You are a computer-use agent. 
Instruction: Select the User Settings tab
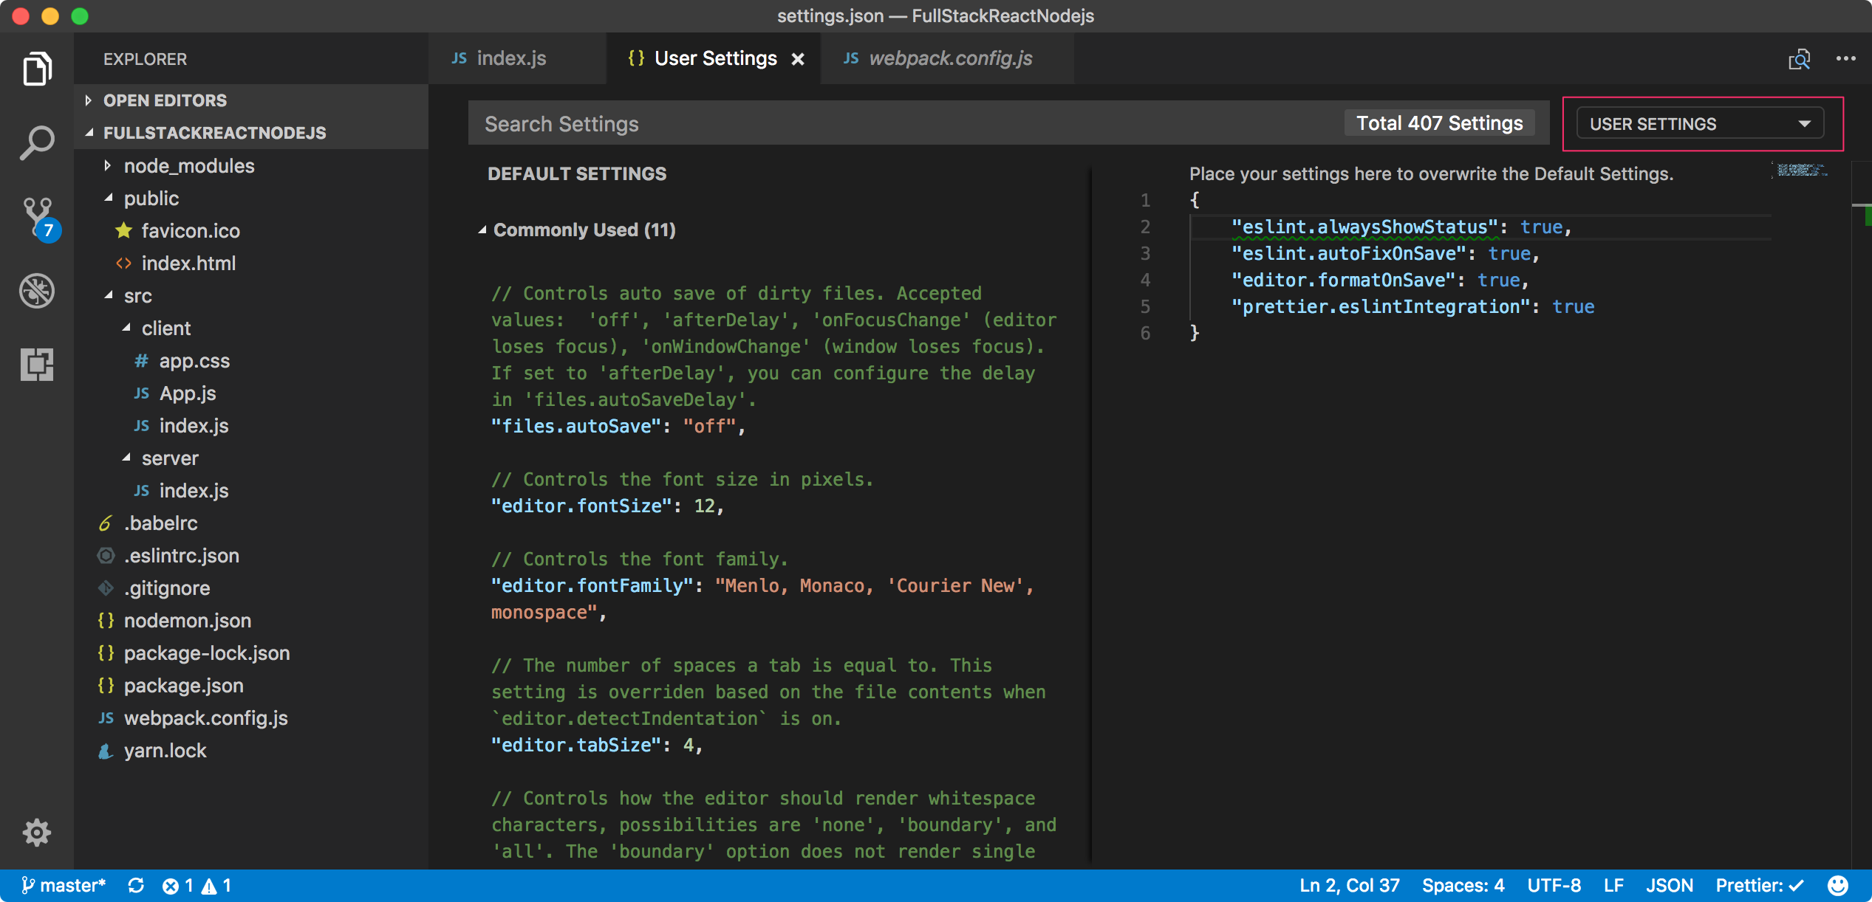pos(715,58)
